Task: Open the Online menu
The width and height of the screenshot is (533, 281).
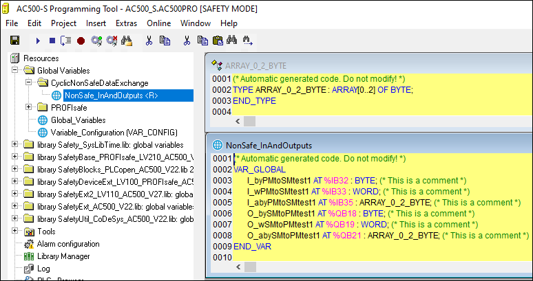Action: (x=158, y=23)
